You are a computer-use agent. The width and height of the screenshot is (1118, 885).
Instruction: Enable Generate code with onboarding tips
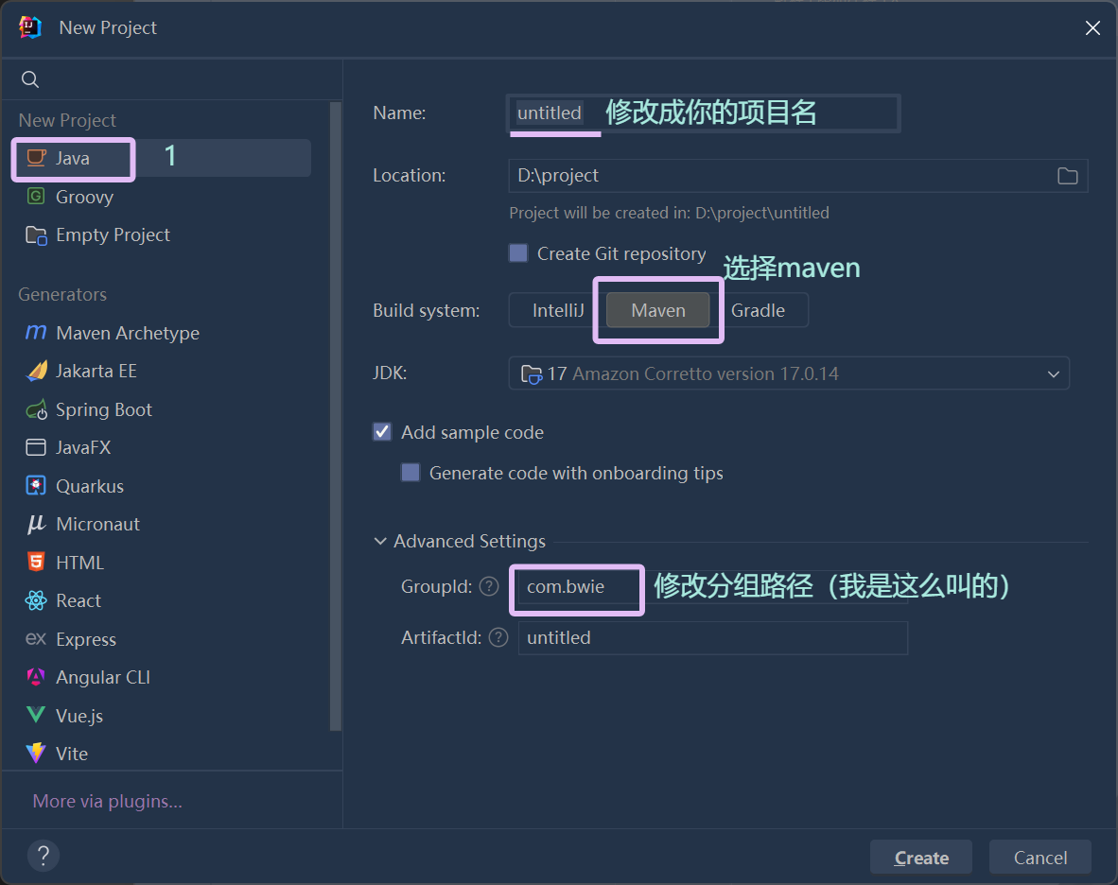tap(411, 473)
